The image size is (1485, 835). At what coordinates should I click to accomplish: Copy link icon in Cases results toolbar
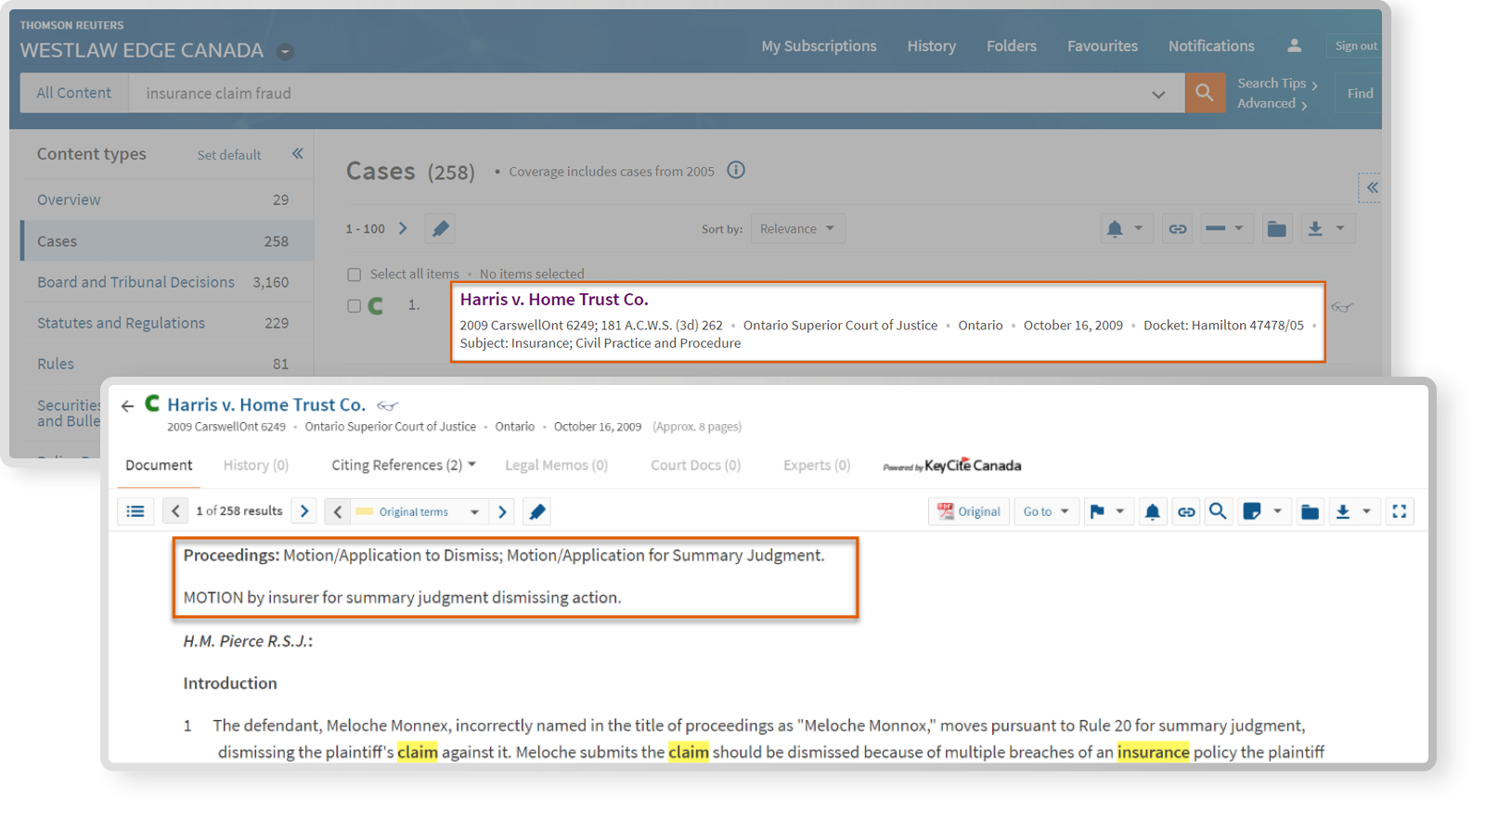1178,228
